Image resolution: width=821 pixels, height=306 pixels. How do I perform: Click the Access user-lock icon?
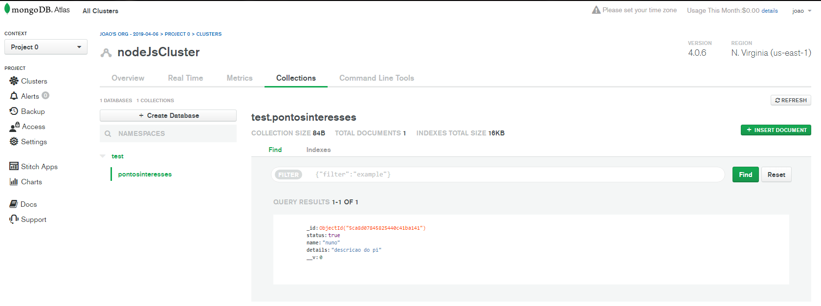pyautogui.click(x=14, y=127)
